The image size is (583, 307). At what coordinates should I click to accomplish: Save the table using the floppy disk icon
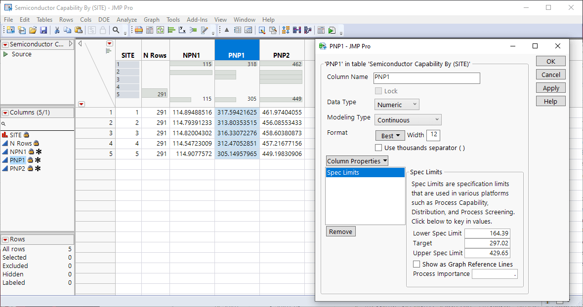pyautogui.click(x=43, y=30)
